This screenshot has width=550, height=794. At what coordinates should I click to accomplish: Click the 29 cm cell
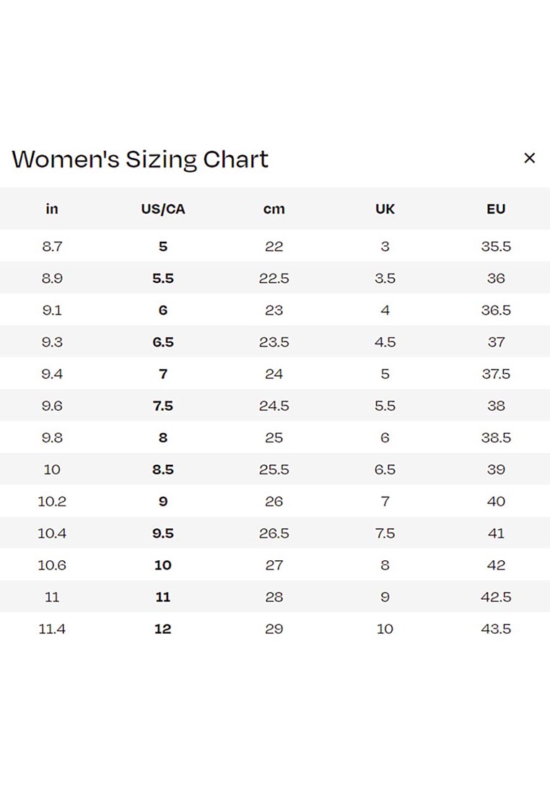click(274, 629)
